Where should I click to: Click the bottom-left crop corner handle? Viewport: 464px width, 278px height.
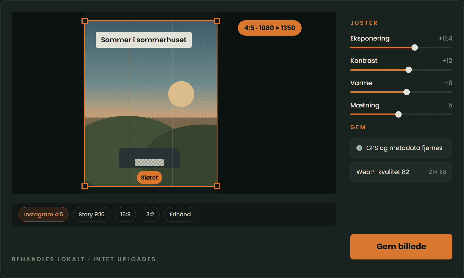pos(85,186)
